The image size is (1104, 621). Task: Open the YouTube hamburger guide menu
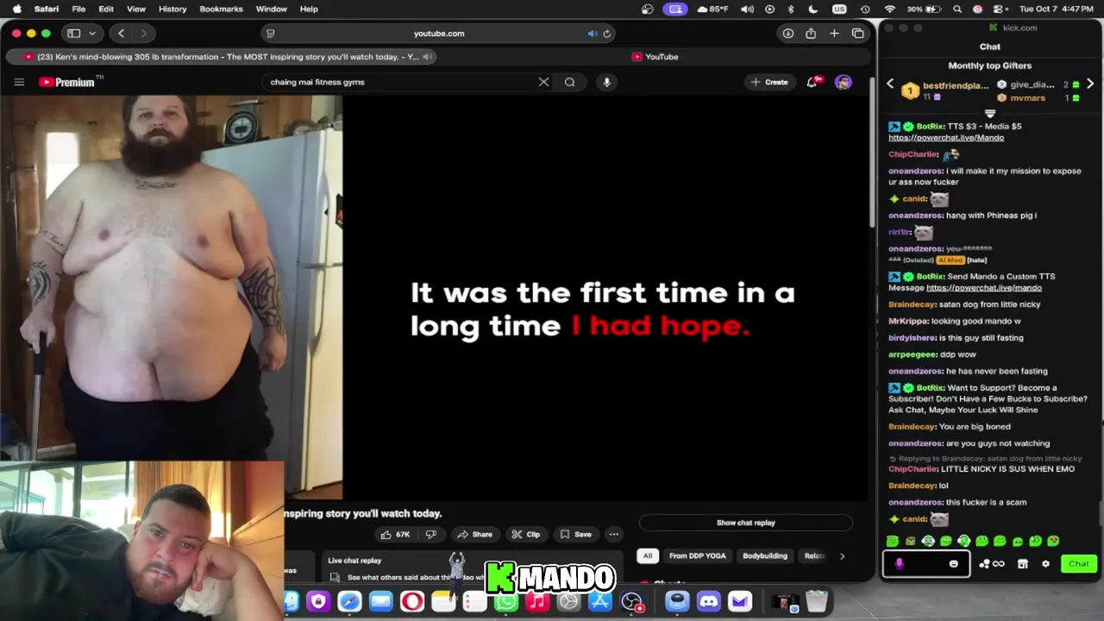(19, 82)
